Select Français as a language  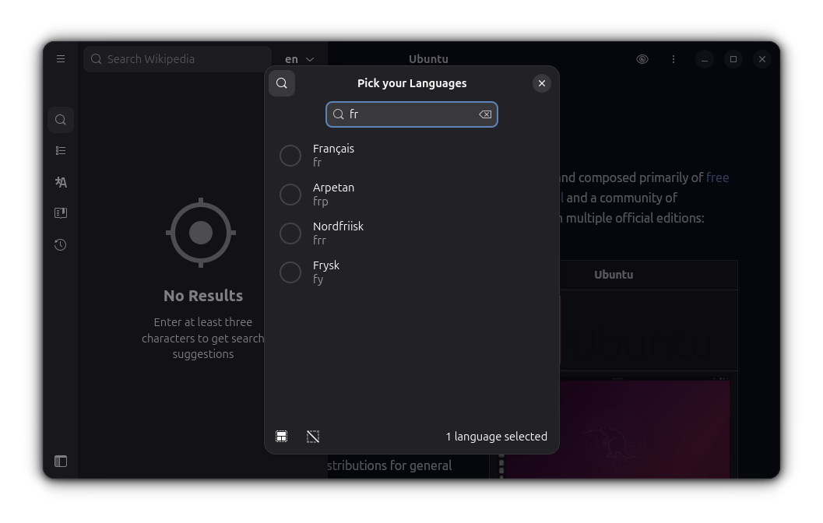290,155
